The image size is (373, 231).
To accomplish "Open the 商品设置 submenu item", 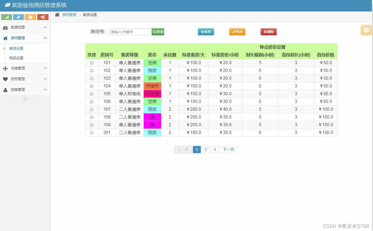I will 16,58.
